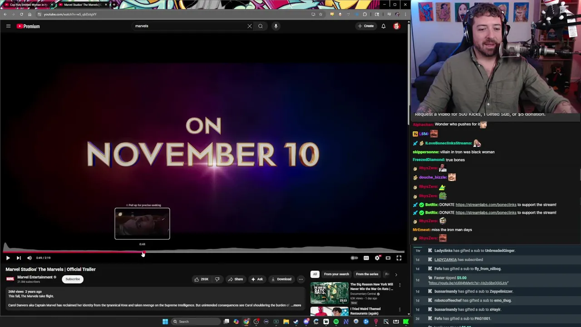Open Spotify from the taskbar

click(336, 322)
